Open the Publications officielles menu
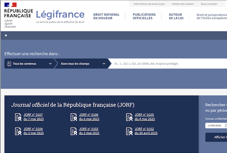The height and width of the screenshot is (153, 227). (x=144, y=16)
